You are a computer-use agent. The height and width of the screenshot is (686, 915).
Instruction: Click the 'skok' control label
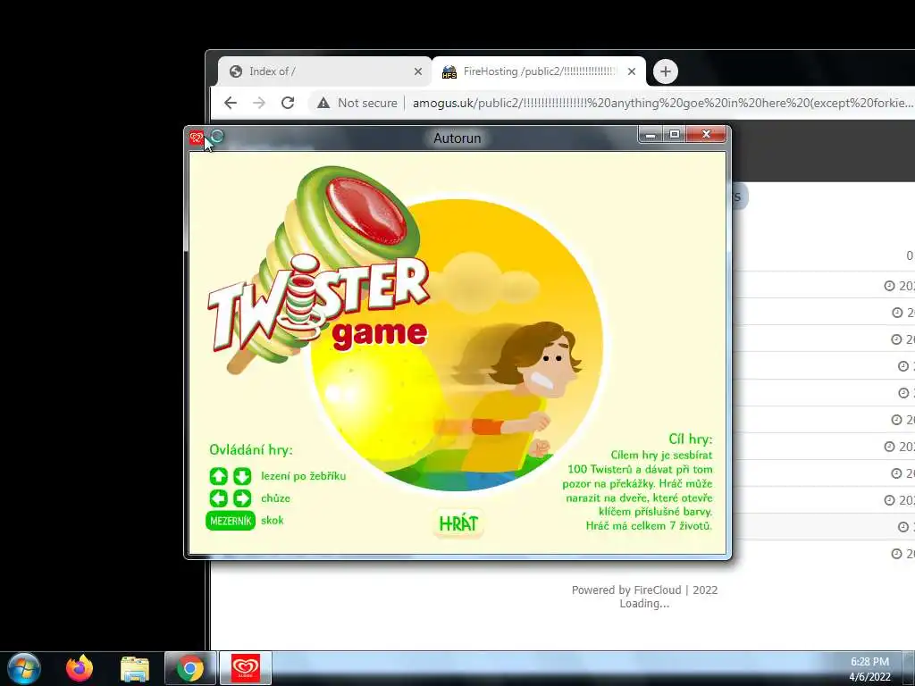click(272, 521)
